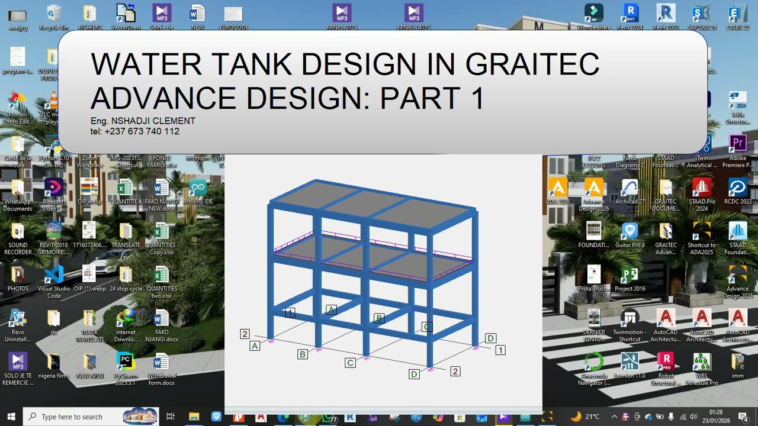This screenshot has height=426, width=758.
Task: Launch Advance Design 2025 desktop icon
Action: point(738,282)
